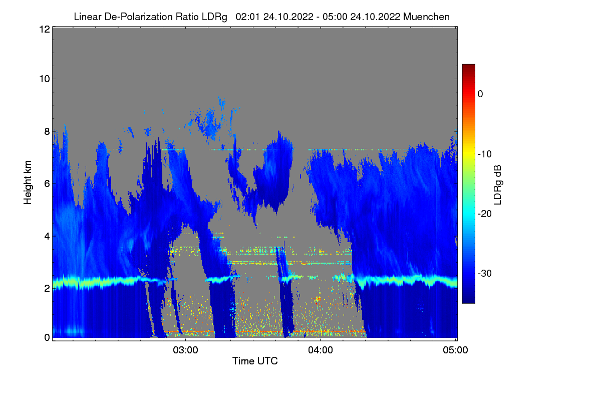601x401 pixels.
Task: Click the colorbar value label 0
Action: pyautogui.click(x=480, y=94)
